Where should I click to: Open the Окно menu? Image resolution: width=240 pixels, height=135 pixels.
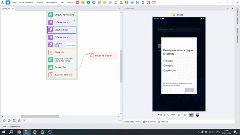[62, 2]
